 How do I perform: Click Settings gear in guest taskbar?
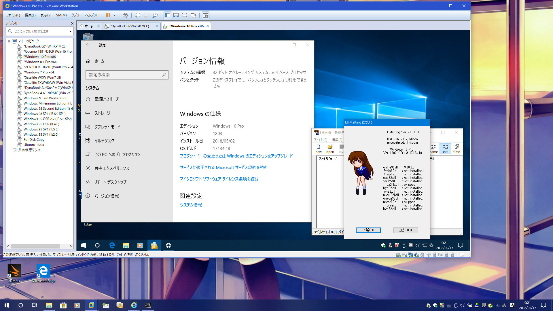point(168,245)
